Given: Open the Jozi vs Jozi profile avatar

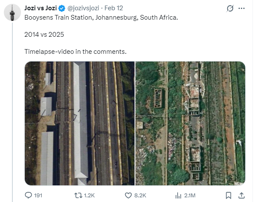Looking at the screenshot, I should coord(12,12).
